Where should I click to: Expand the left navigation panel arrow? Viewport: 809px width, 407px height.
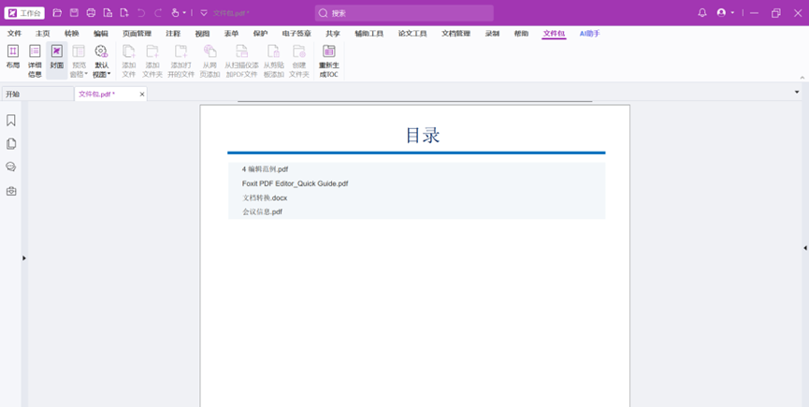point(24,258)
